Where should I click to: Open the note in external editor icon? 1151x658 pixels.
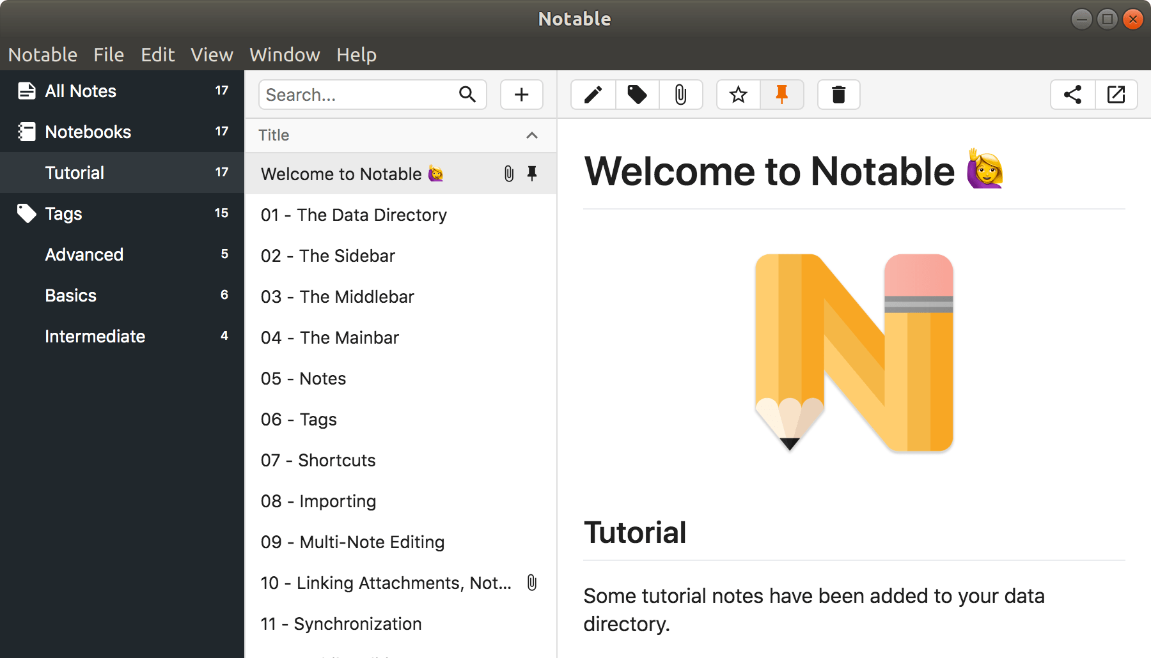coord(1116,94)
